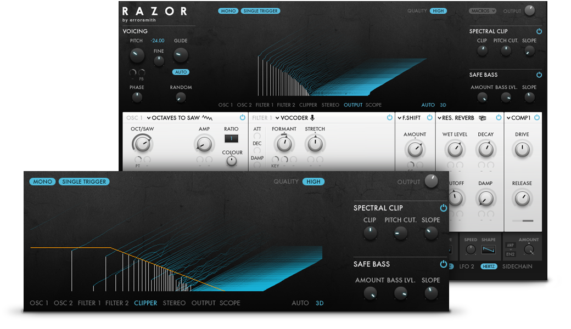Open the MACROS dropdown
571x329 pixels.
click(483, 11)
